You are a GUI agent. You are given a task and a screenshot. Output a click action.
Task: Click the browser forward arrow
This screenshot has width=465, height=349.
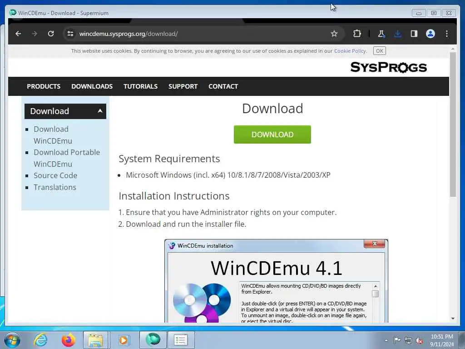[35, 34]
